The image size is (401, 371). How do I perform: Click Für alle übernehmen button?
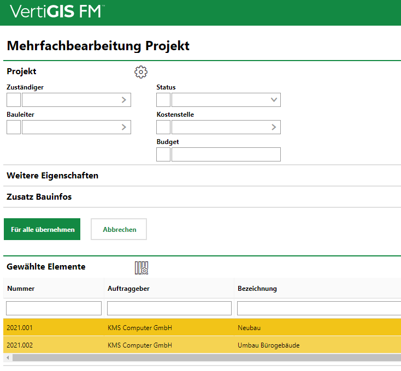[x=42, y=229]
